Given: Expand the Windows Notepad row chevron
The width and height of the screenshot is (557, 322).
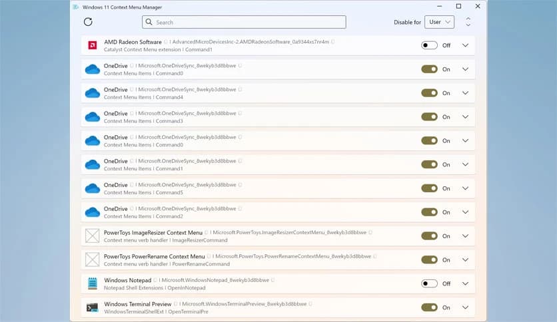Looking at the screenshot, I should [x=465, y=283].
